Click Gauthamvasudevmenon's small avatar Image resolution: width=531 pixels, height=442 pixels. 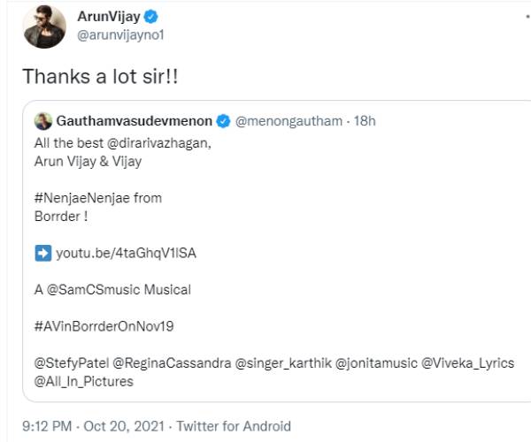[x=42, y=120]
